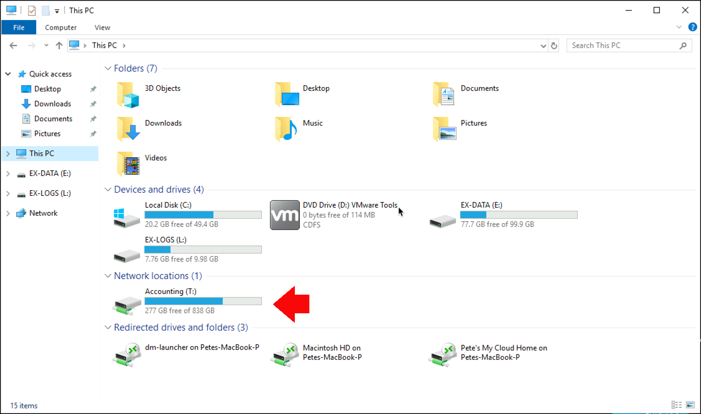Open the Documents folder icon

[x=443, y=94]
